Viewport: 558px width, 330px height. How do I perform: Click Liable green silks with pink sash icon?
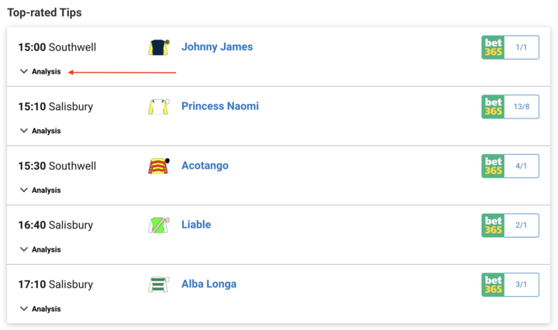[159, 225]
